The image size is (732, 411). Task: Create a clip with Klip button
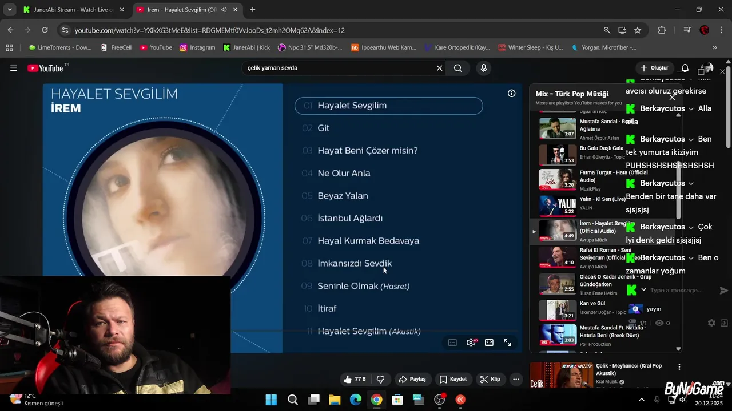coord(490,379)
